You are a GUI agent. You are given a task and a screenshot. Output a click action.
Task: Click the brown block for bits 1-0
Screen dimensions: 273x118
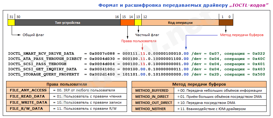(x=226, y=23)
